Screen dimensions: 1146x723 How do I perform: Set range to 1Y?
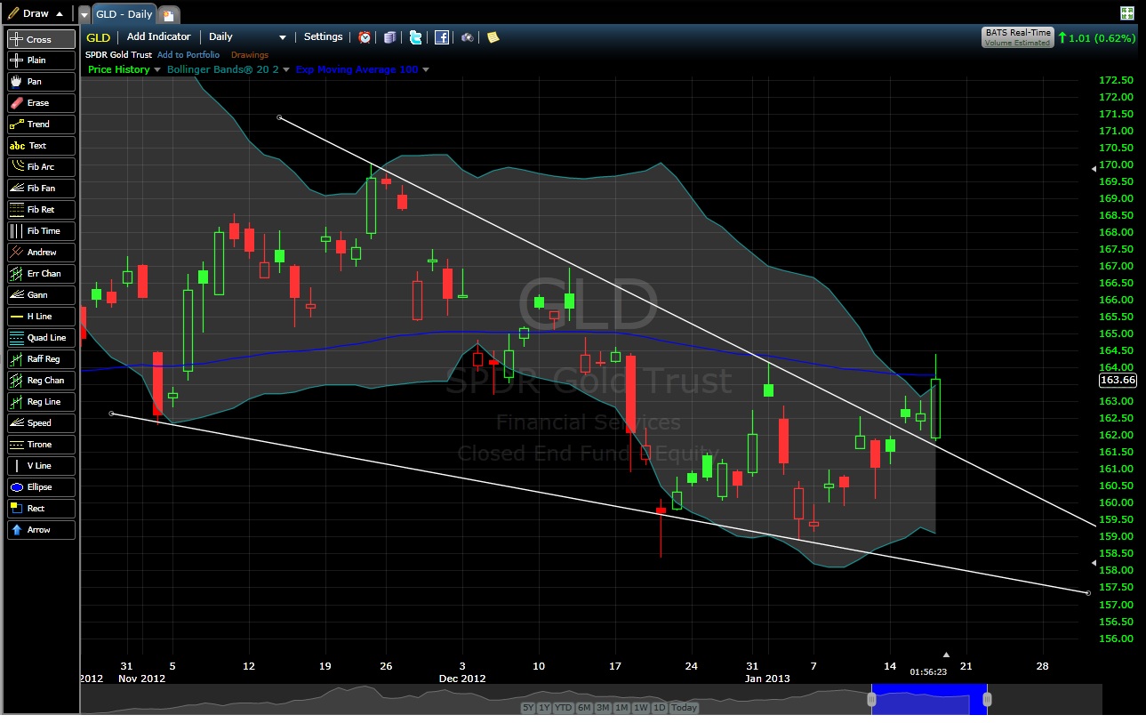click(544, 708)
